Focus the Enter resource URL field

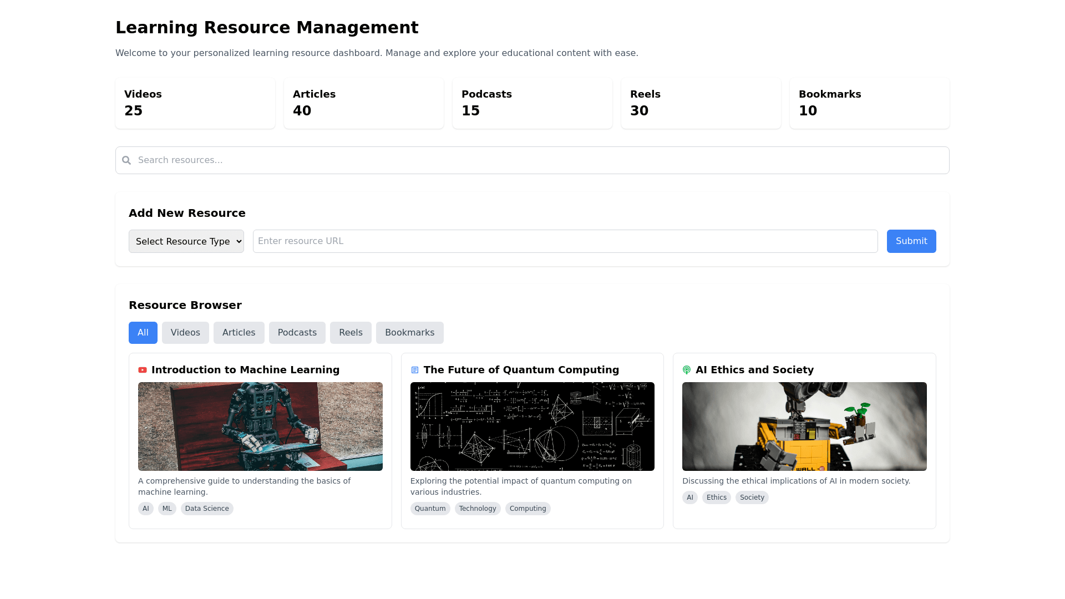pyautogui.click(x=565, y=241)
